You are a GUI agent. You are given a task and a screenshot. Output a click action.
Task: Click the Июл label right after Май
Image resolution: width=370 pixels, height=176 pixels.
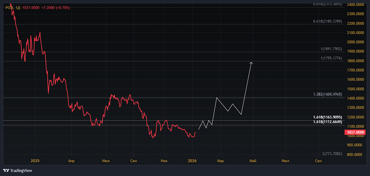(x=286, y=161)
